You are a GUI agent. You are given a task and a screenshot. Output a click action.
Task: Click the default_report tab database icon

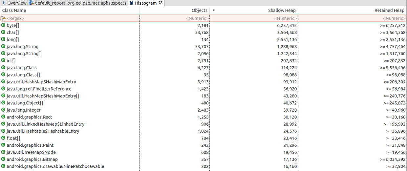[x=31, y=3]
